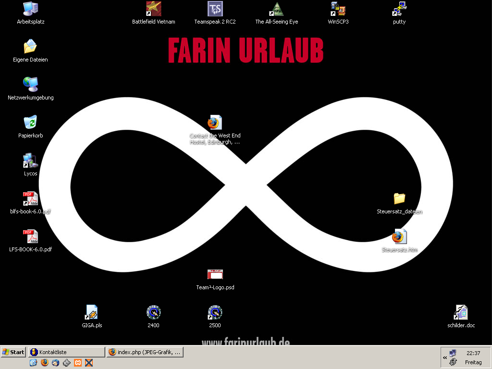492x369 pixels.
Task: Select the putty shortcut icon
Action: [399, 9]
